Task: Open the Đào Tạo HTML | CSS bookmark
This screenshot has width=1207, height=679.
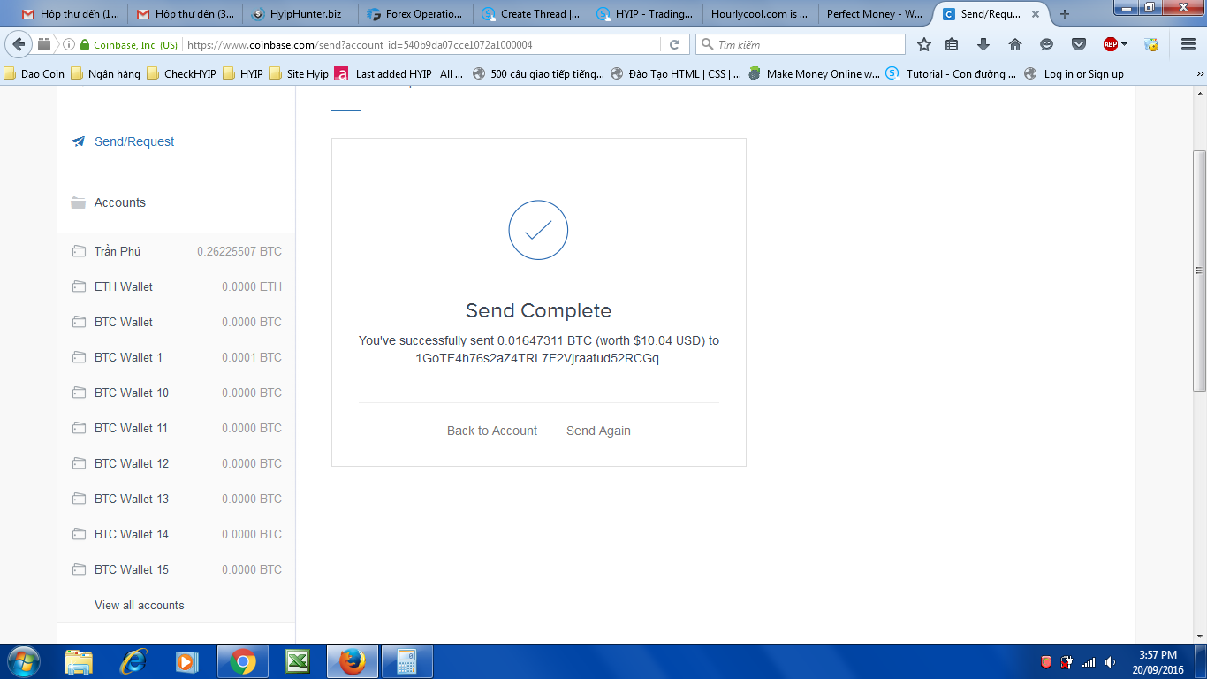Action: [676, 74]
